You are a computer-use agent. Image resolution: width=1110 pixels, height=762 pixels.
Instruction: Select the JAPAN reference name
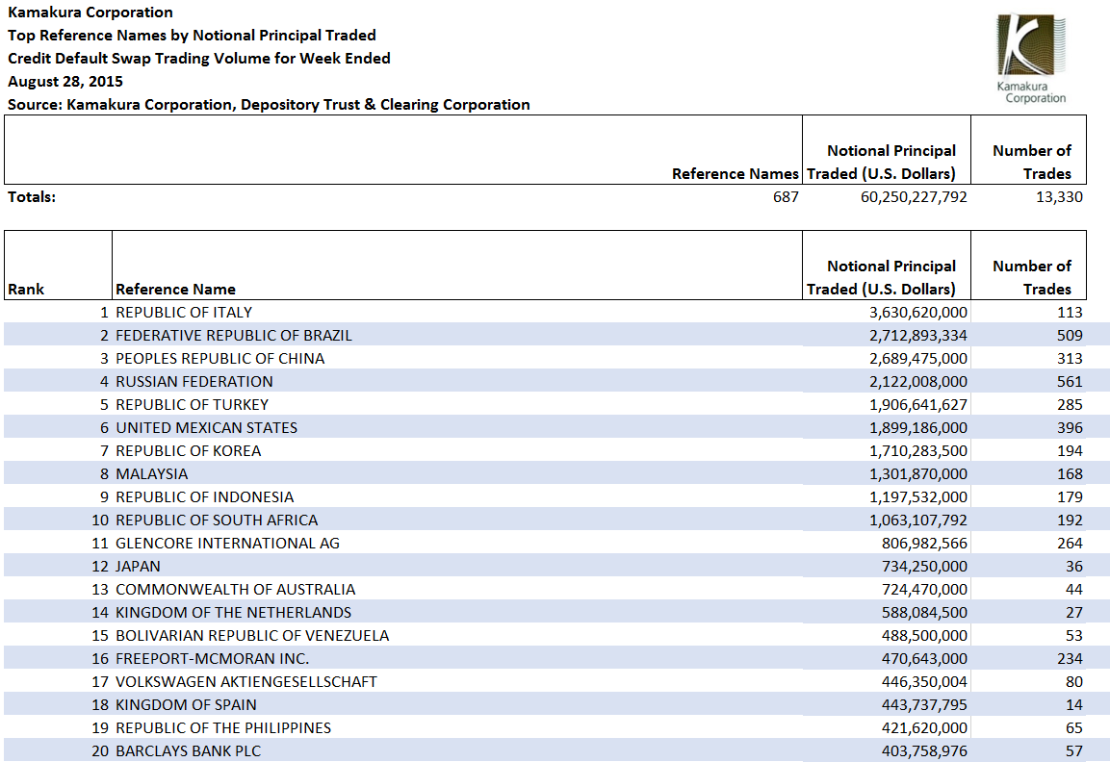click(x=138, y=567)
